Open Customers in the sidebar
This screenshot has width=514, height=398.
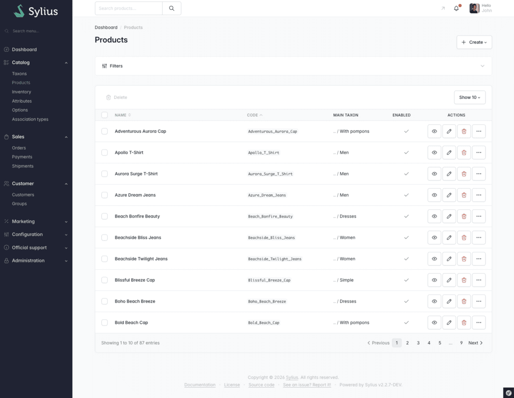[23, 195]
